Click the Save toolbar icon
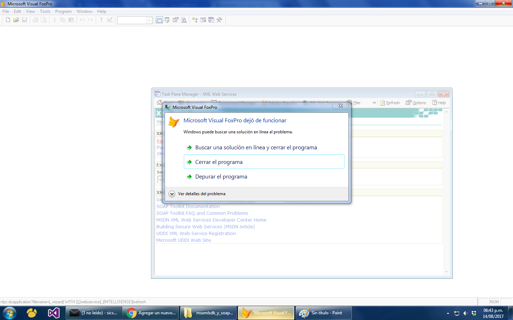Screen dimensions: 513x320 (25, 20)
